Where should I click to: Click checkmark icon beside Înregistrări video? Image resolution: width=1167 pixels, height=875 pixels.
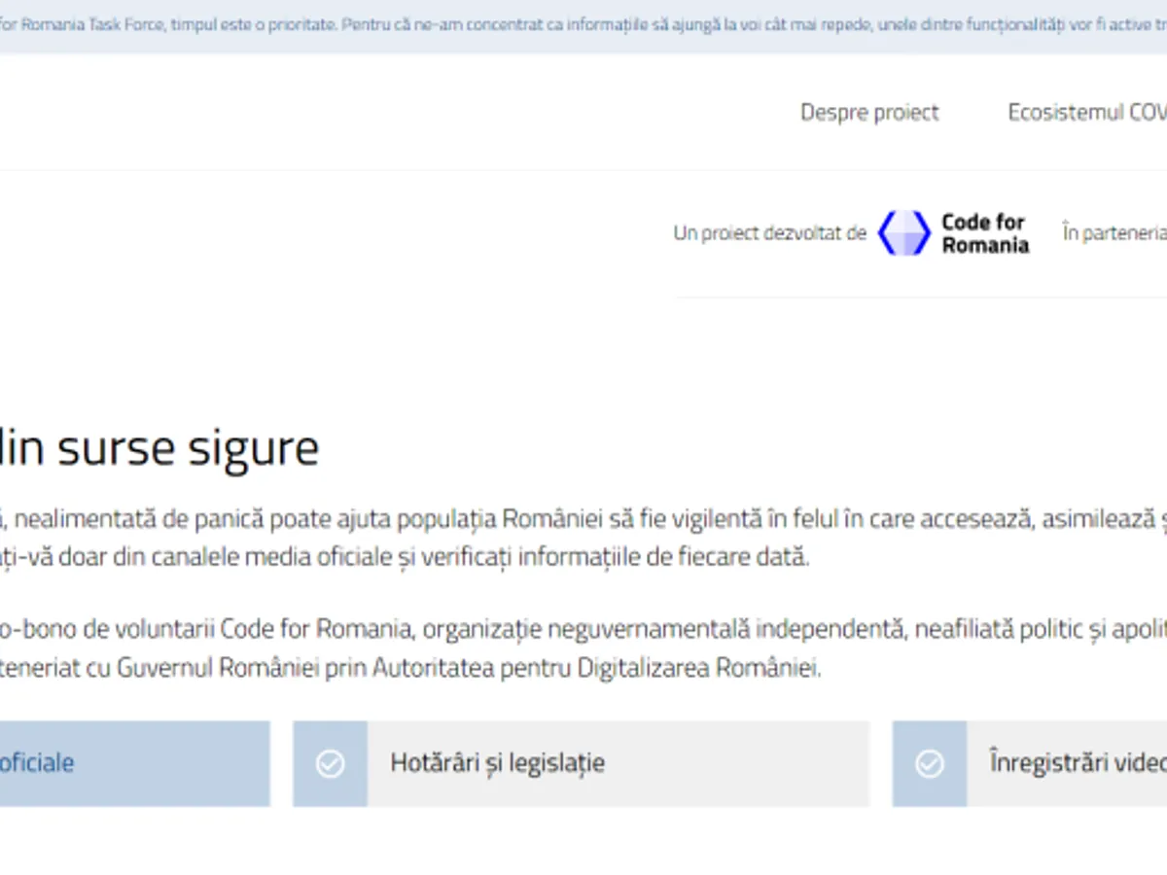(x=930, y=764)
